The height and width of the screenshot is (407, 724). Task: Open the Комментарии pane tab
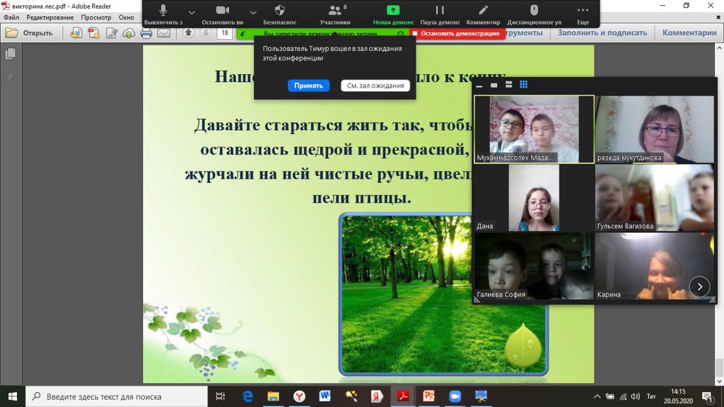coord(689,33)
